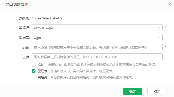
Task: Confirm export with the green 确定 button
Action: click(x=133, y=91)
